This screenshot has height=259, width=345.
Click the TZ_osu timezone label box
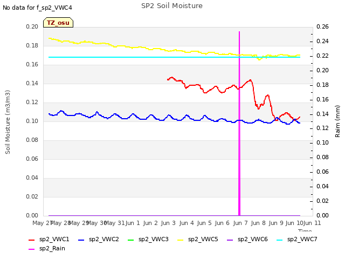coord(58,23)
